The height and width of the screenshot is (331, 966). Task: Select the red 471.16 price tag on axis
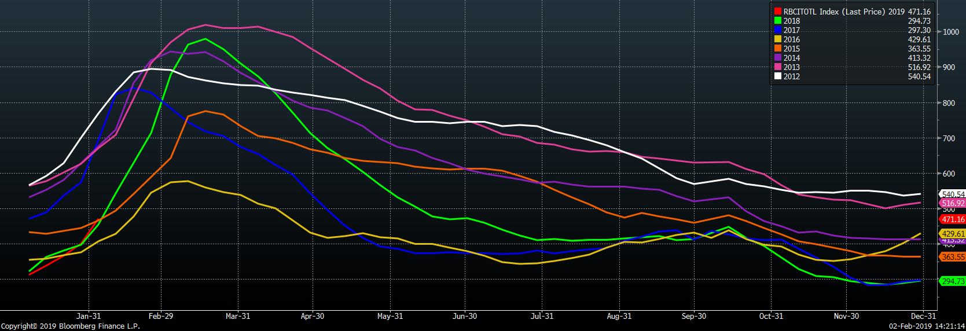pyautogui.click(x=953, y=219)
